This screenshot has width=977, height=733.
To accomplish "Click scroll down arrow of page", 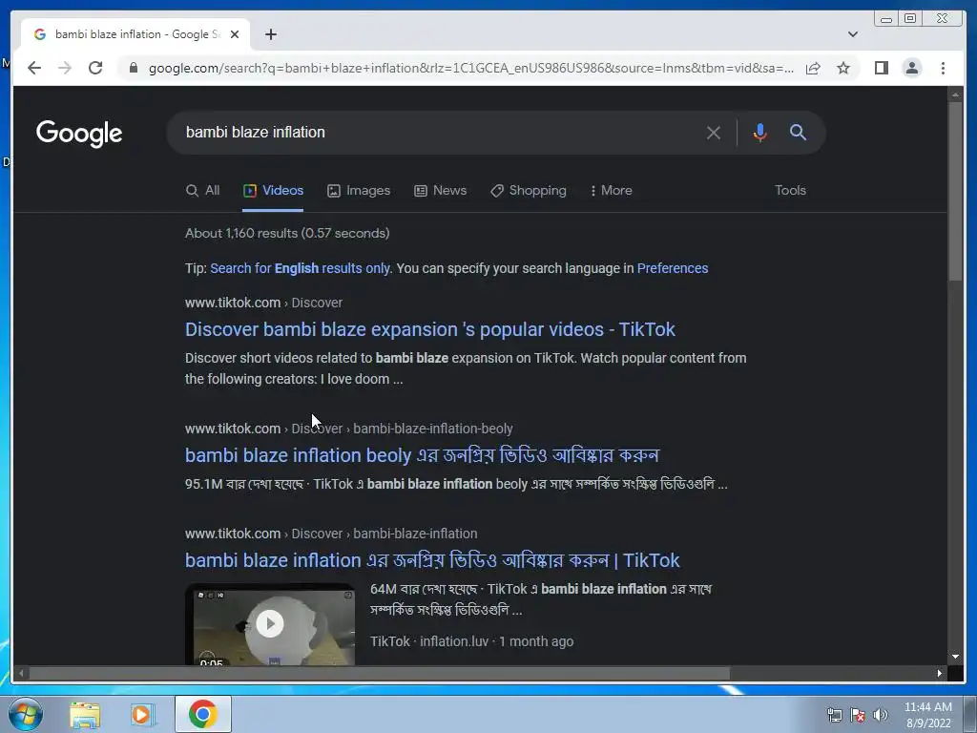I will point(955,657).
